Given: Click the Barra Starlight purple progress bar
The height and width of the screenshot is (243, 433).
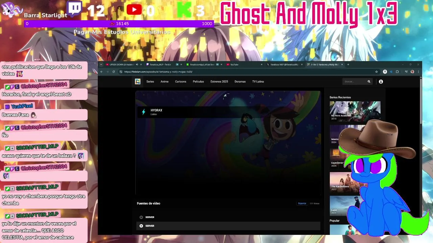Looking at the screenshot, I should click(119, 24).
